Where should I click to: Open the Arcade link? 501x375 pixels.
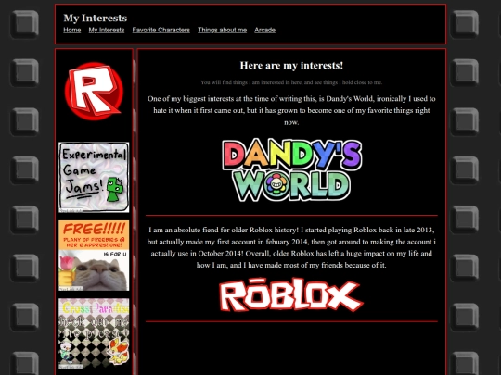click(264, 30)
